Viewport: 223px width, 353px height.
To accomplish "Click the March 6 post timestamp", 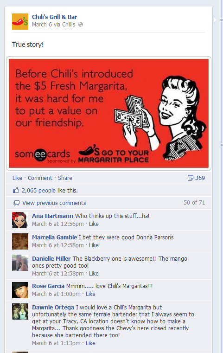I will pyautogui.click(x=42, y=24).
